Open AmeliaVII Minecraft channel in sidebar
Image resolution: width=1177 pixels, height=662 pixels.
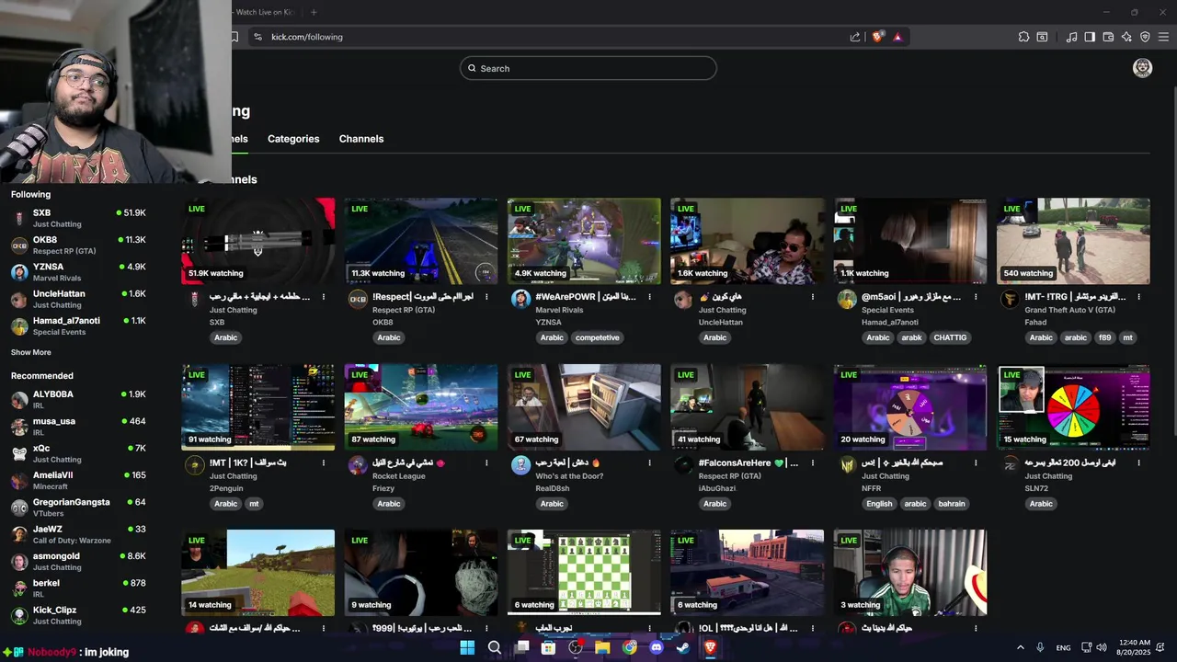click(78, 480)
